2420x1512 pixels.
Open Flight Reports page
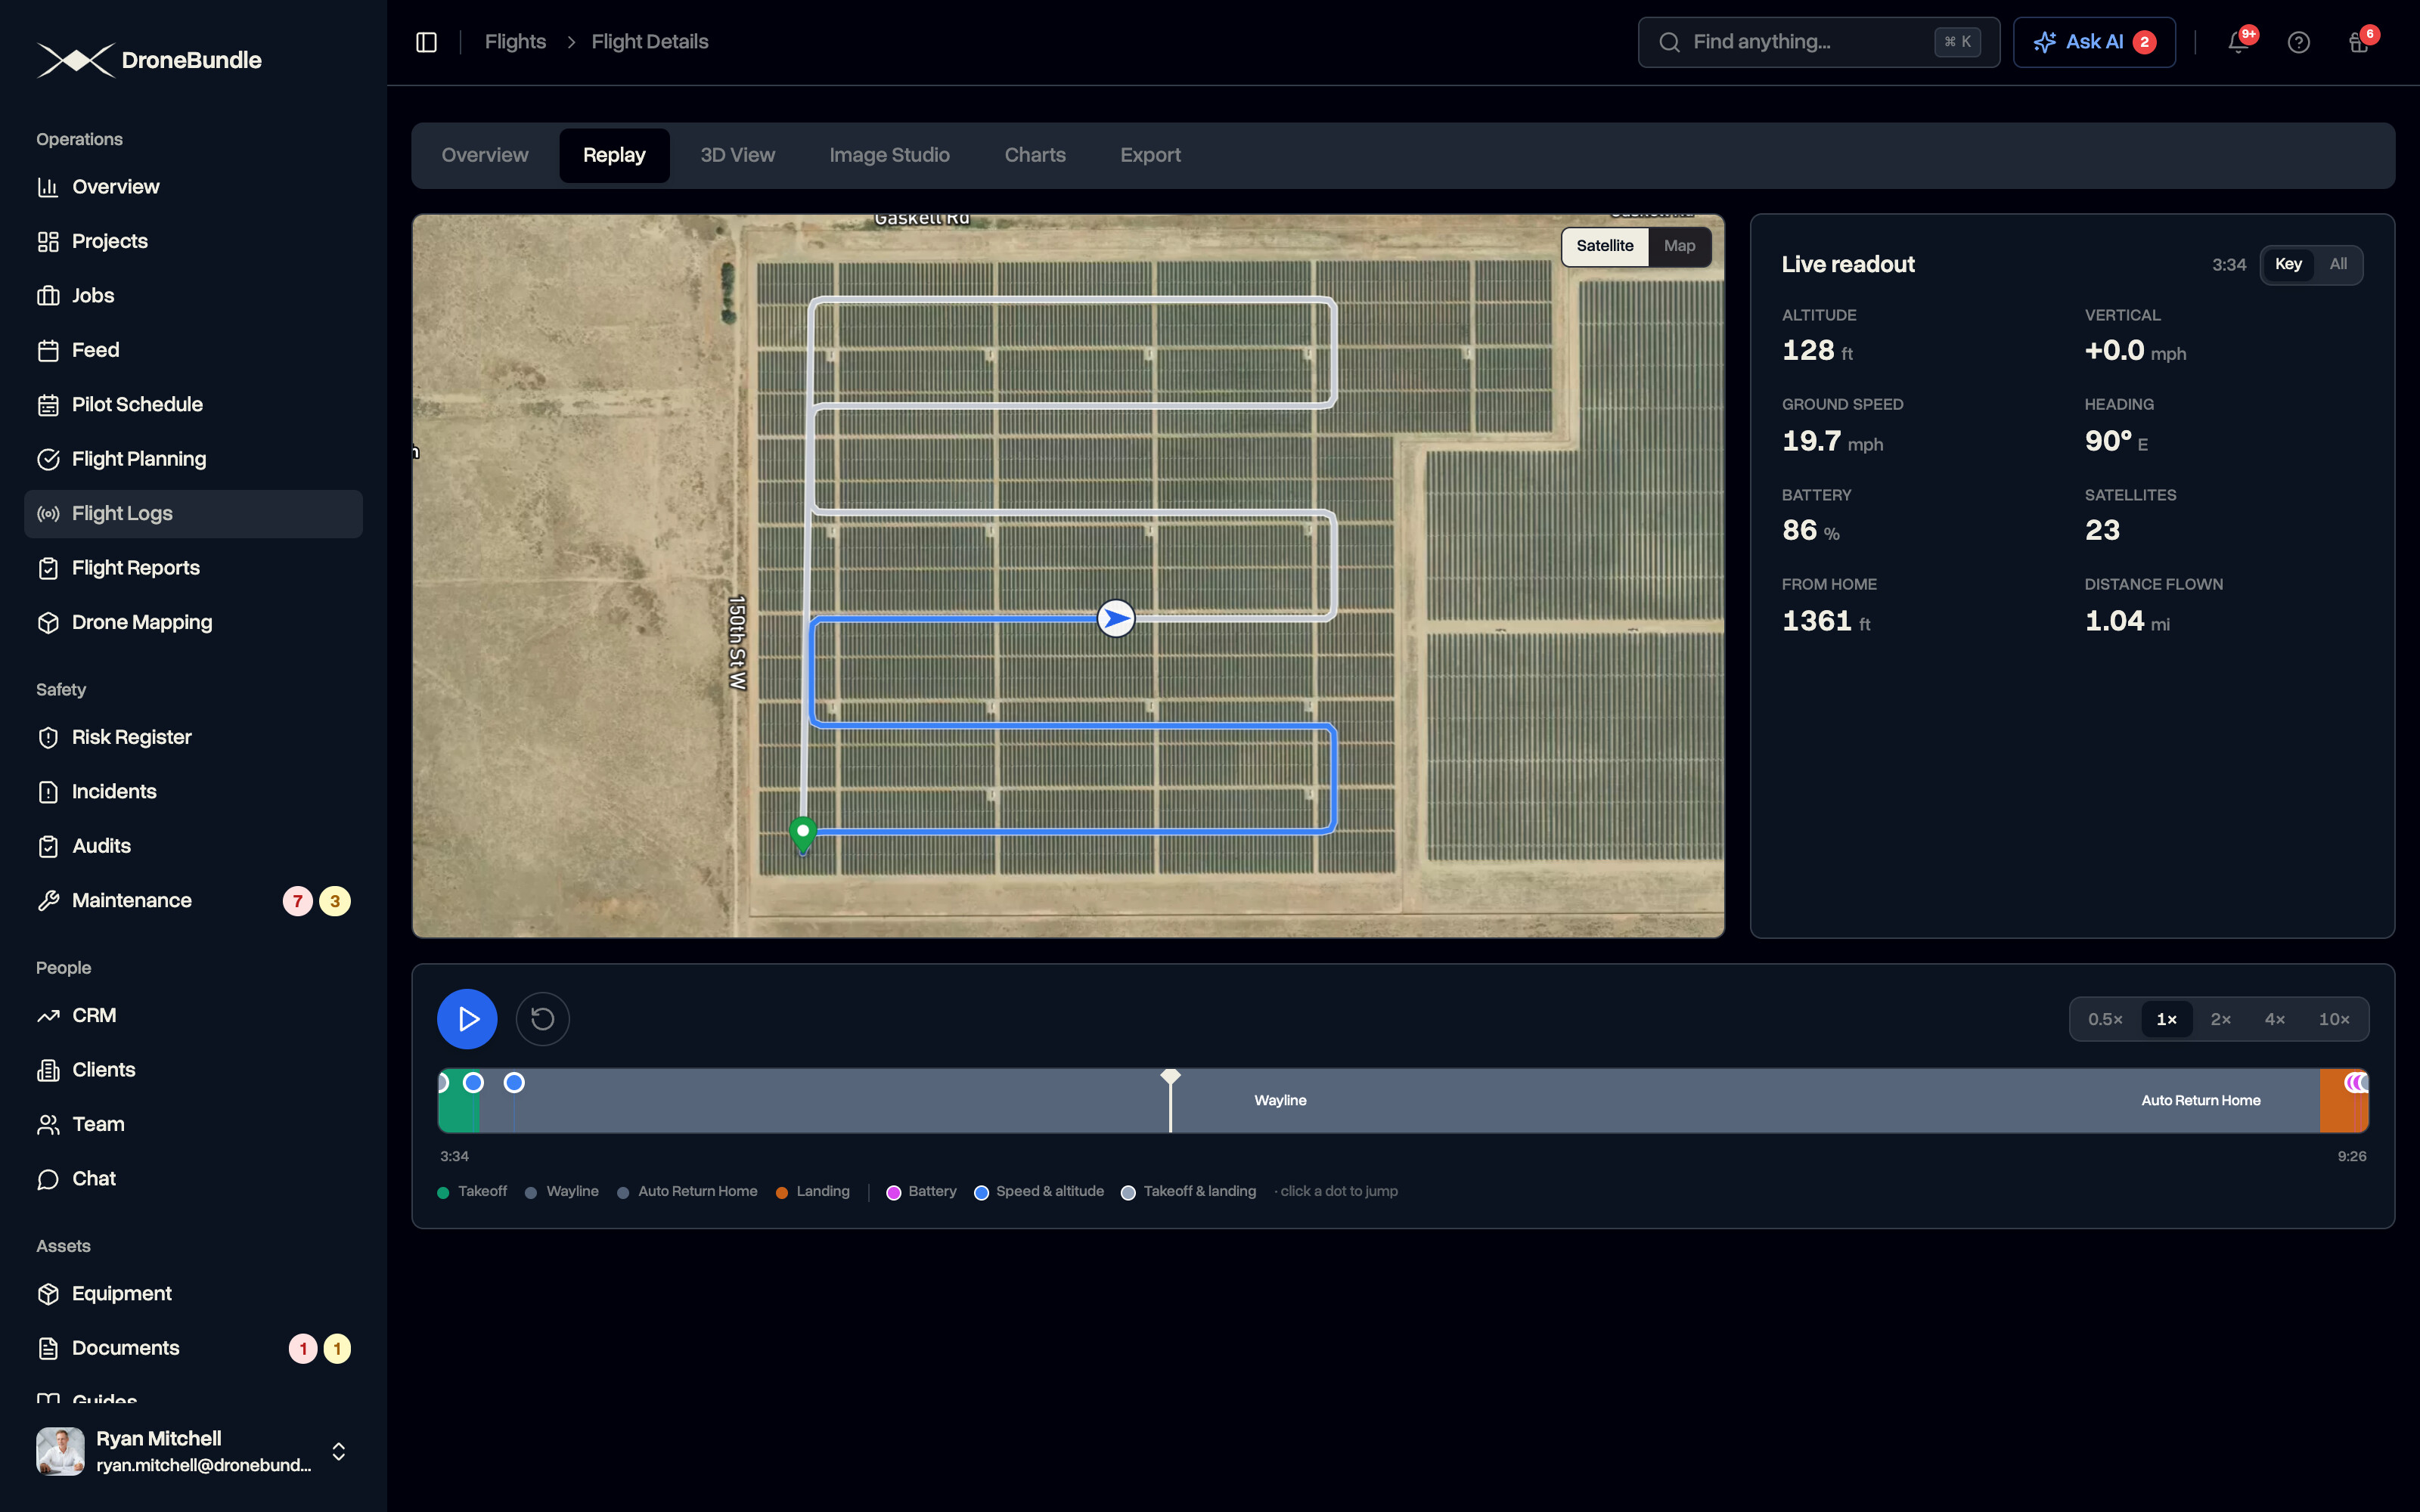click(x=193, y=568)
